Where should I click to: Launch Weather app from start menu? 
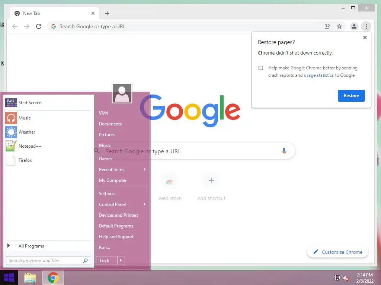[x=48, y=132]
